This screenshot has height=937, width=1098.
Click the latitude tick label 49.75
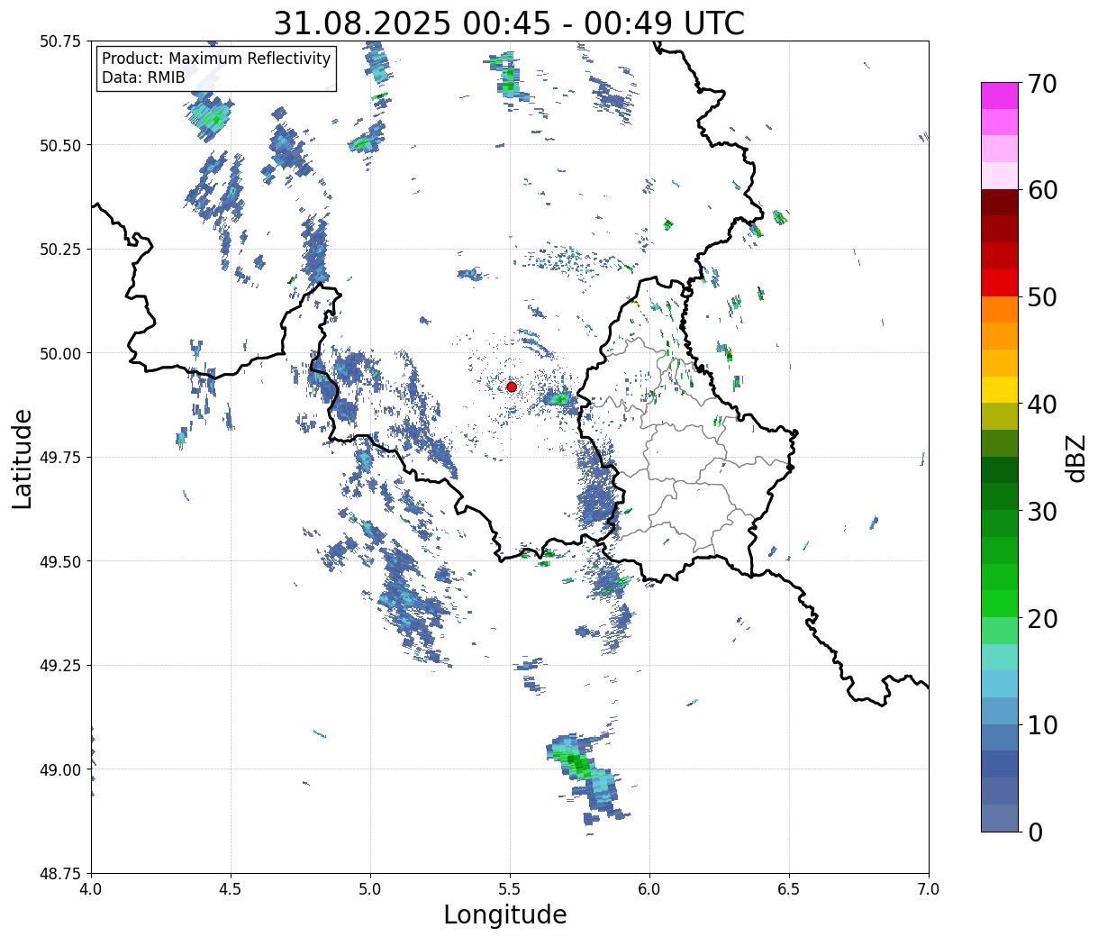tap(60, 458)
